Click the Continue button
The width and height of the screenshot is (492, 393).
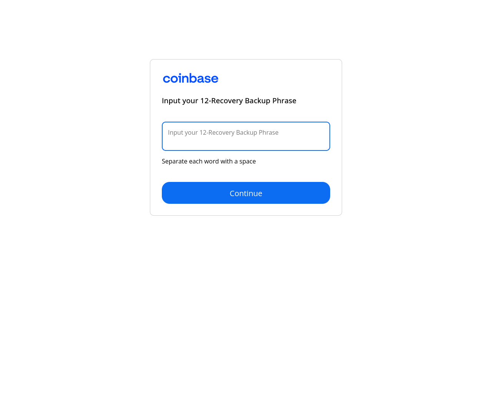(x=246, y=193)
